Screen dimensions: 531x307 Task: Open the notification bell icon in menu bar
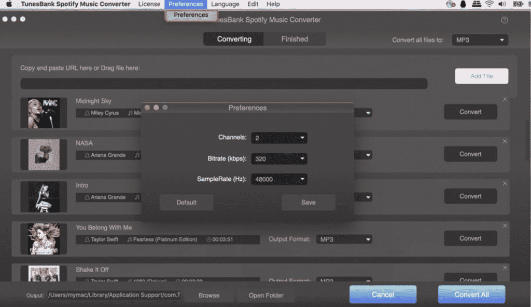click(x=463, y=4)
